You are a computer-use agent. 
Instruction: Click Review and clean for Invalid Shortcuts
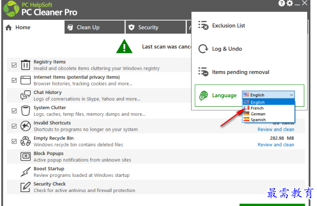276,130
